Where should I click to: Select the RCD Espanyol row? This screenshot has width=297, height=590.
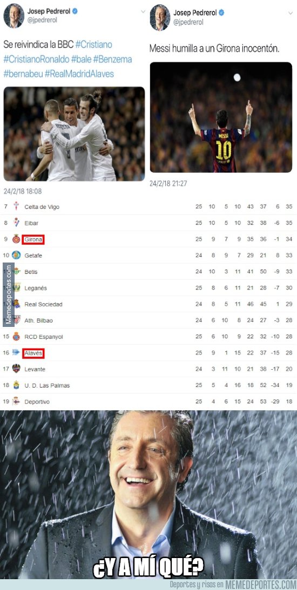click(x=148, y=336)
